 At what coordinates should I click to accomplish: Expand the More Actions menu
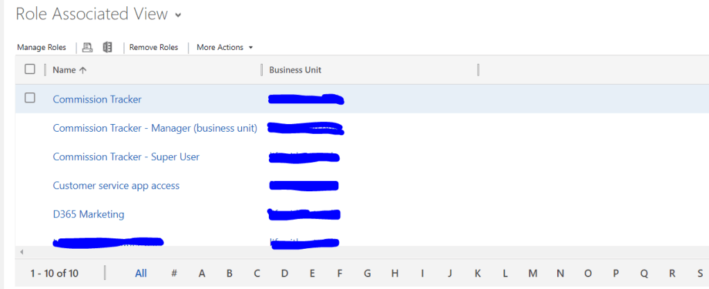tap(225, 47)
